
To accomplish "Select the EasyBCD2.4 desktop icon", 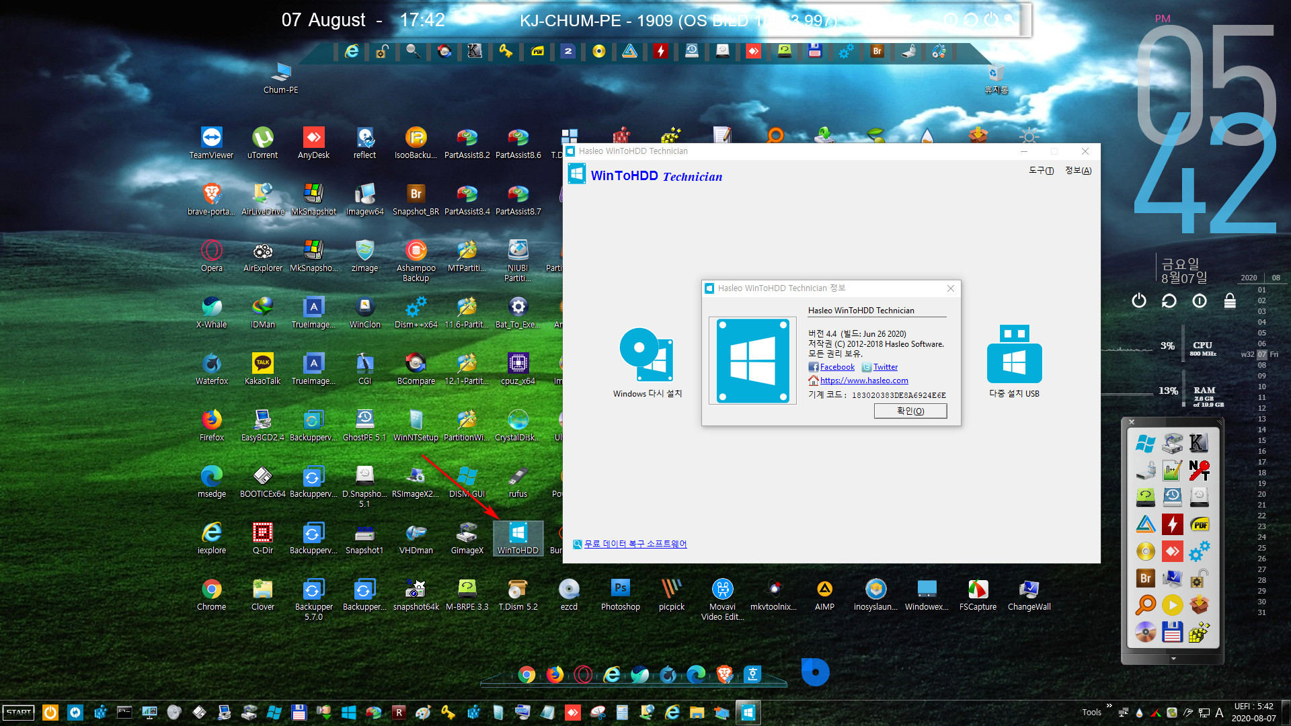I will click(x=262, y=426).
